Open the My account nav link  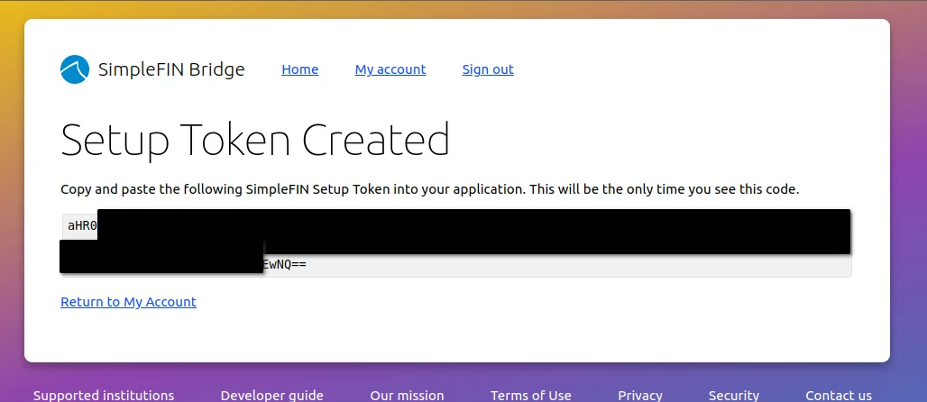(x=390, y=69)
